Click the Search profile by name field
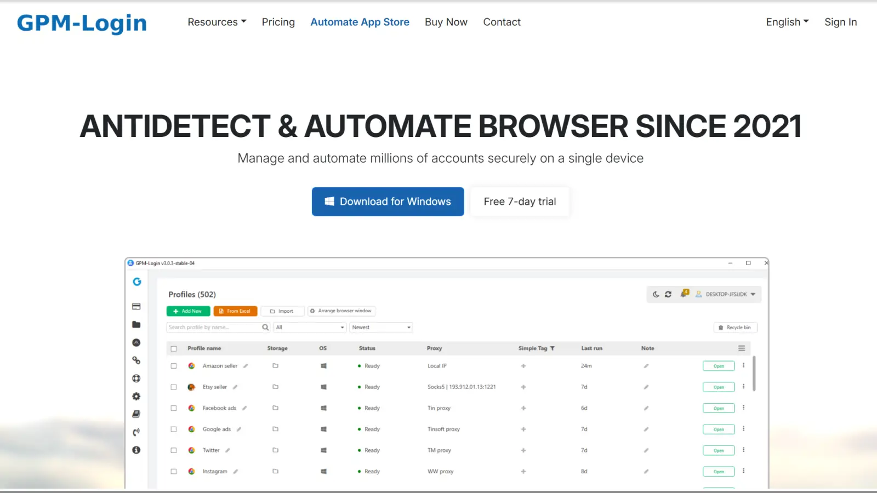The width and height of the screenshot is (877, 493). click(214, 328)
